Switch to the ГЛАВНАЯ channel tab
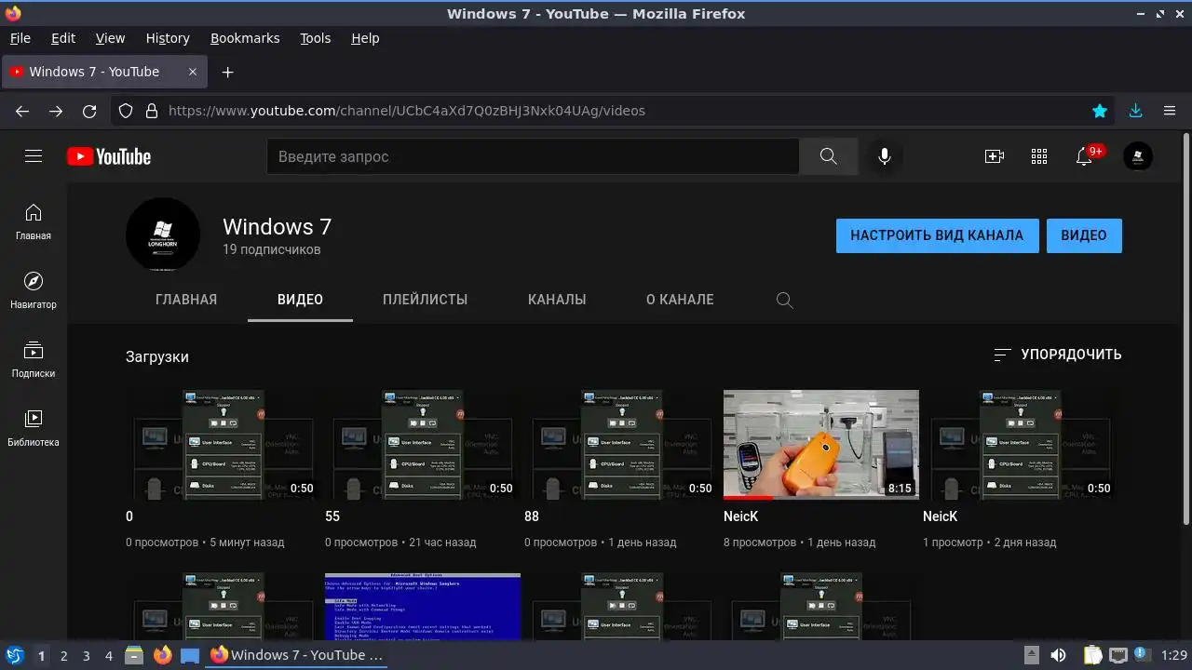Viewport: 1192px width, 670px height. [186, 300]
